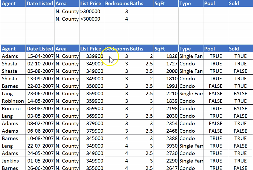Select the Jenkins agent cell

tap(13, 161)
